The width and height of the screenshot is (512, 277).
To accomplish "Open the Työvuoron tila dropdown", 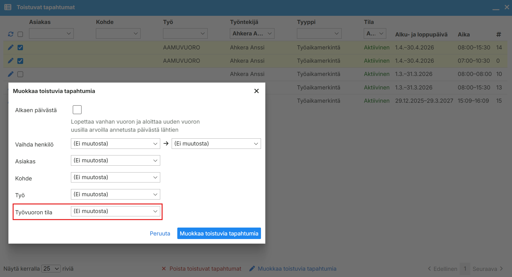I will 115,211.
